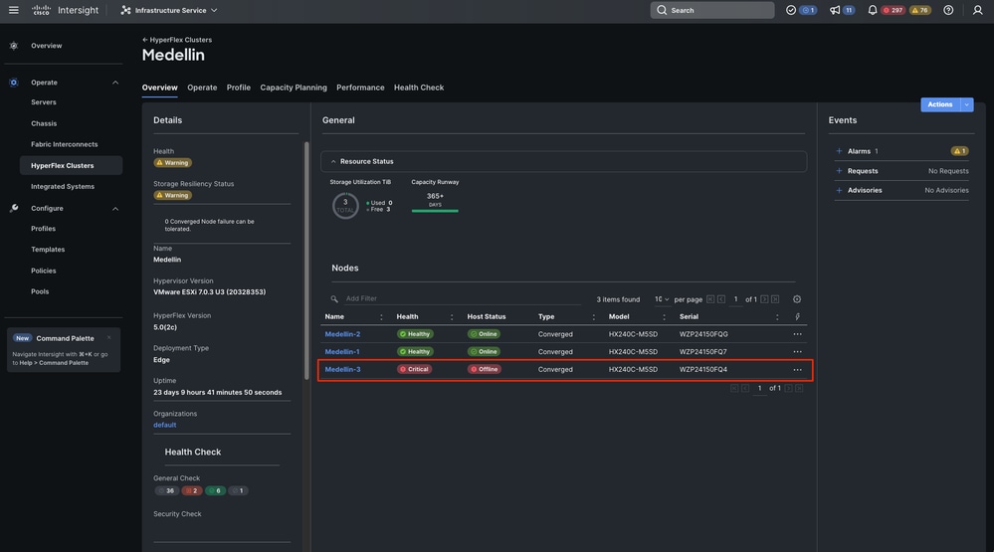The height and width of the screenshot is (552, 994).
Task: Click the Cisco Intersight logo
Action: coord(66,10)
